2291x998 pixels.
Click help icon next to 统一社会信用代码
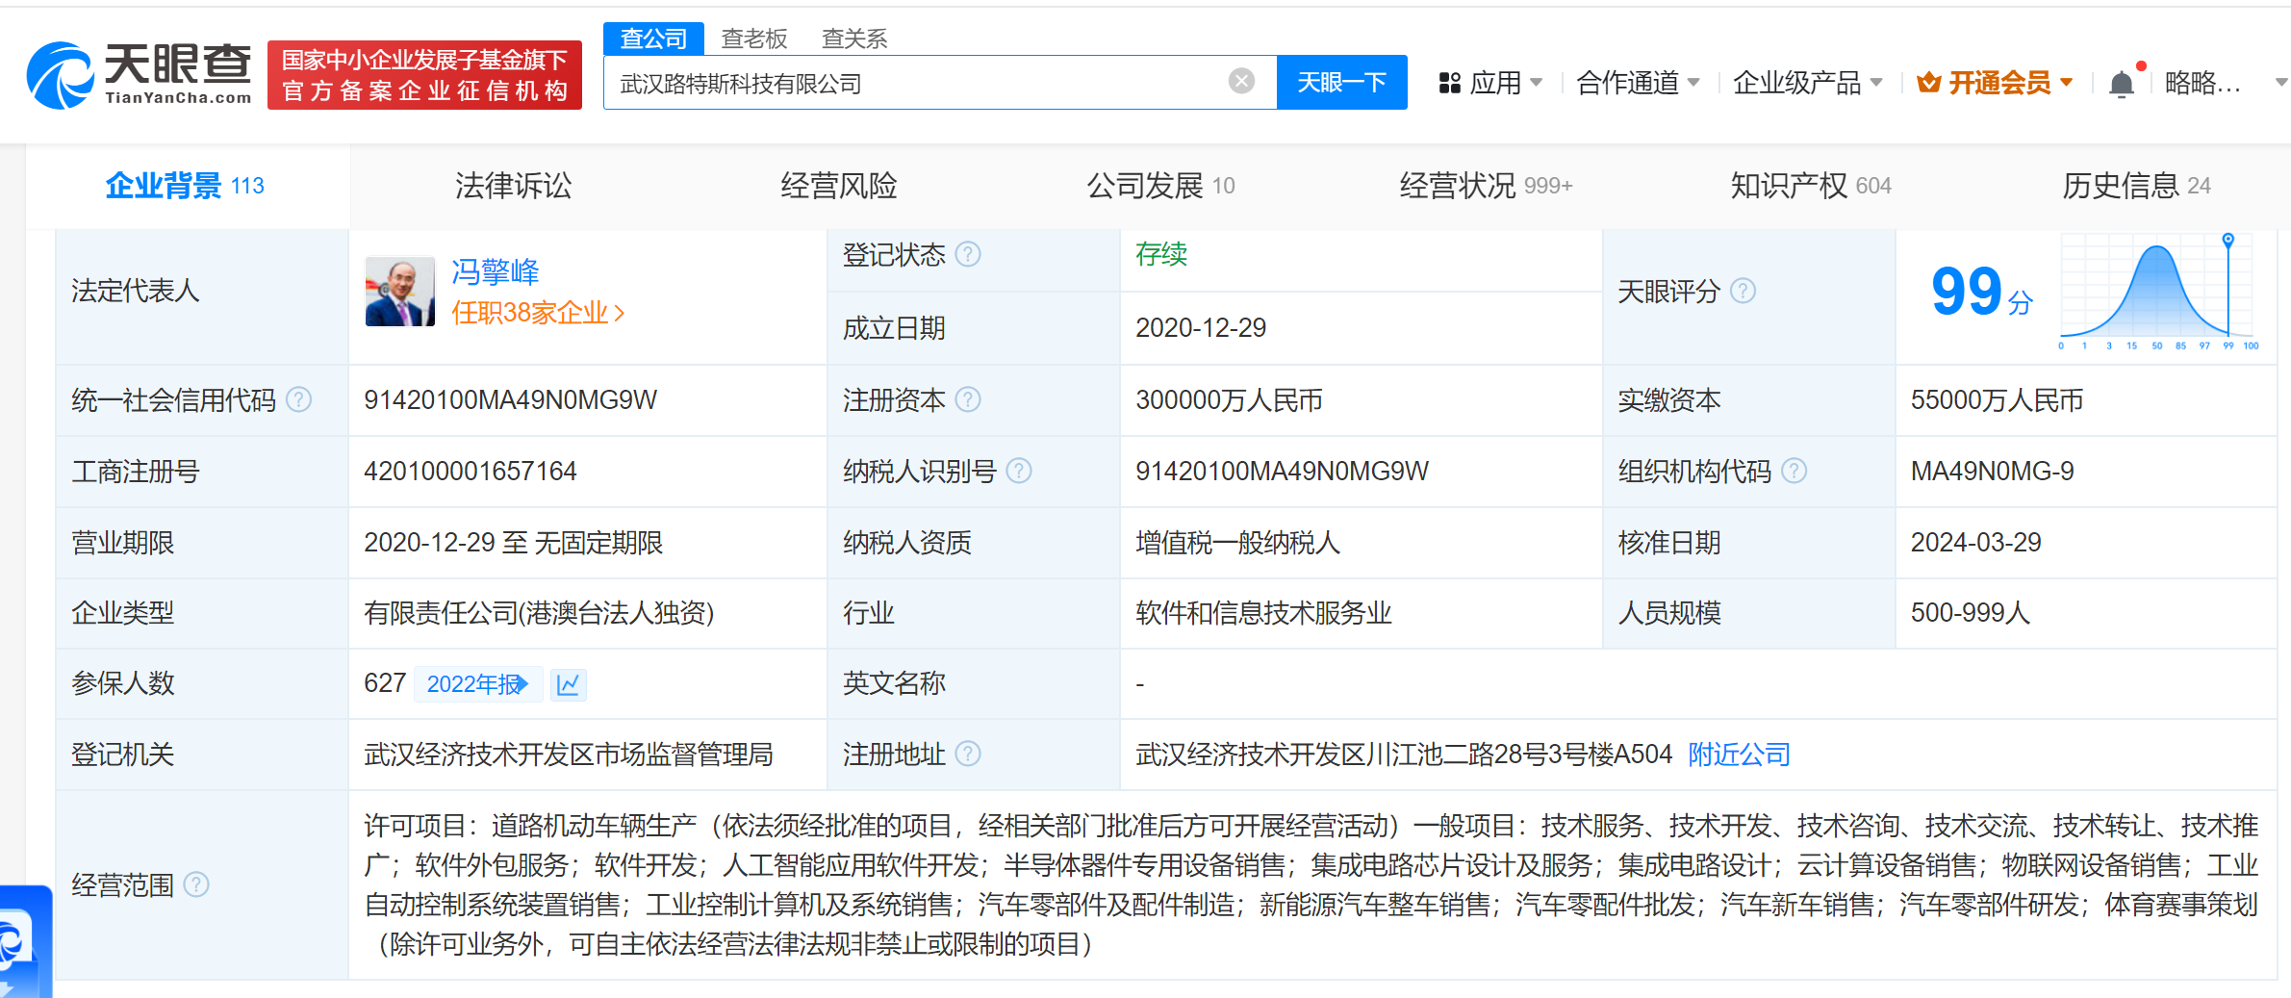[299, 399]
